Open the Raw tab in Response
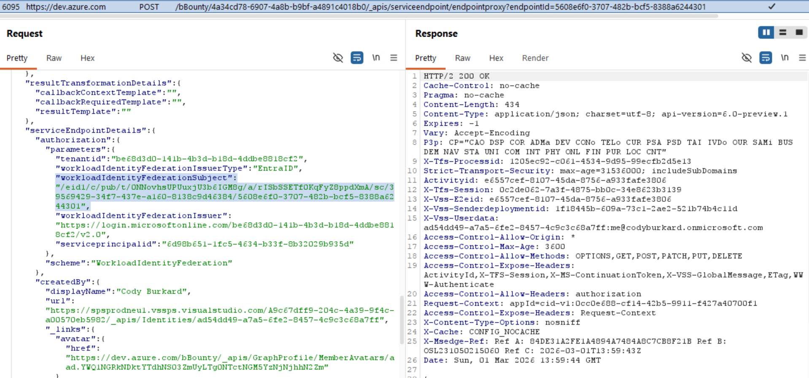The height and width of the screenshot is (378, 809). point(462,58)
